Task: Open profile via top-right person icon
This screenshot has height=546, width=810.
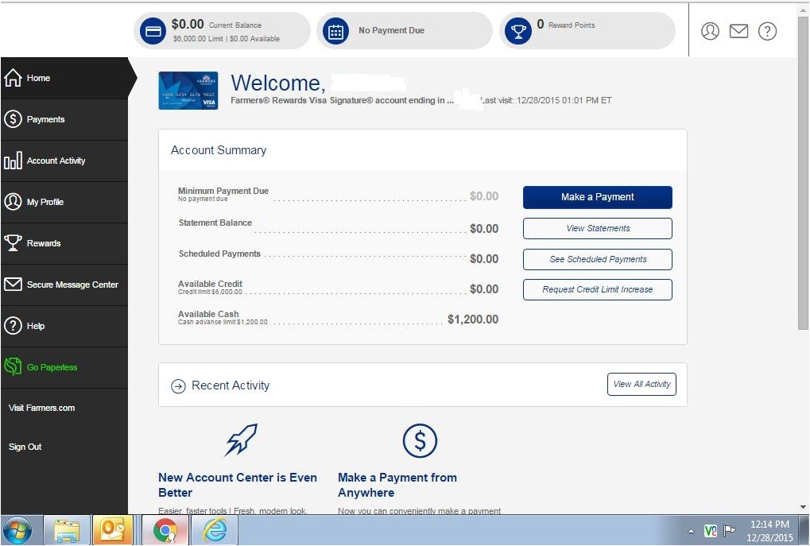Action: coord(711,31)
